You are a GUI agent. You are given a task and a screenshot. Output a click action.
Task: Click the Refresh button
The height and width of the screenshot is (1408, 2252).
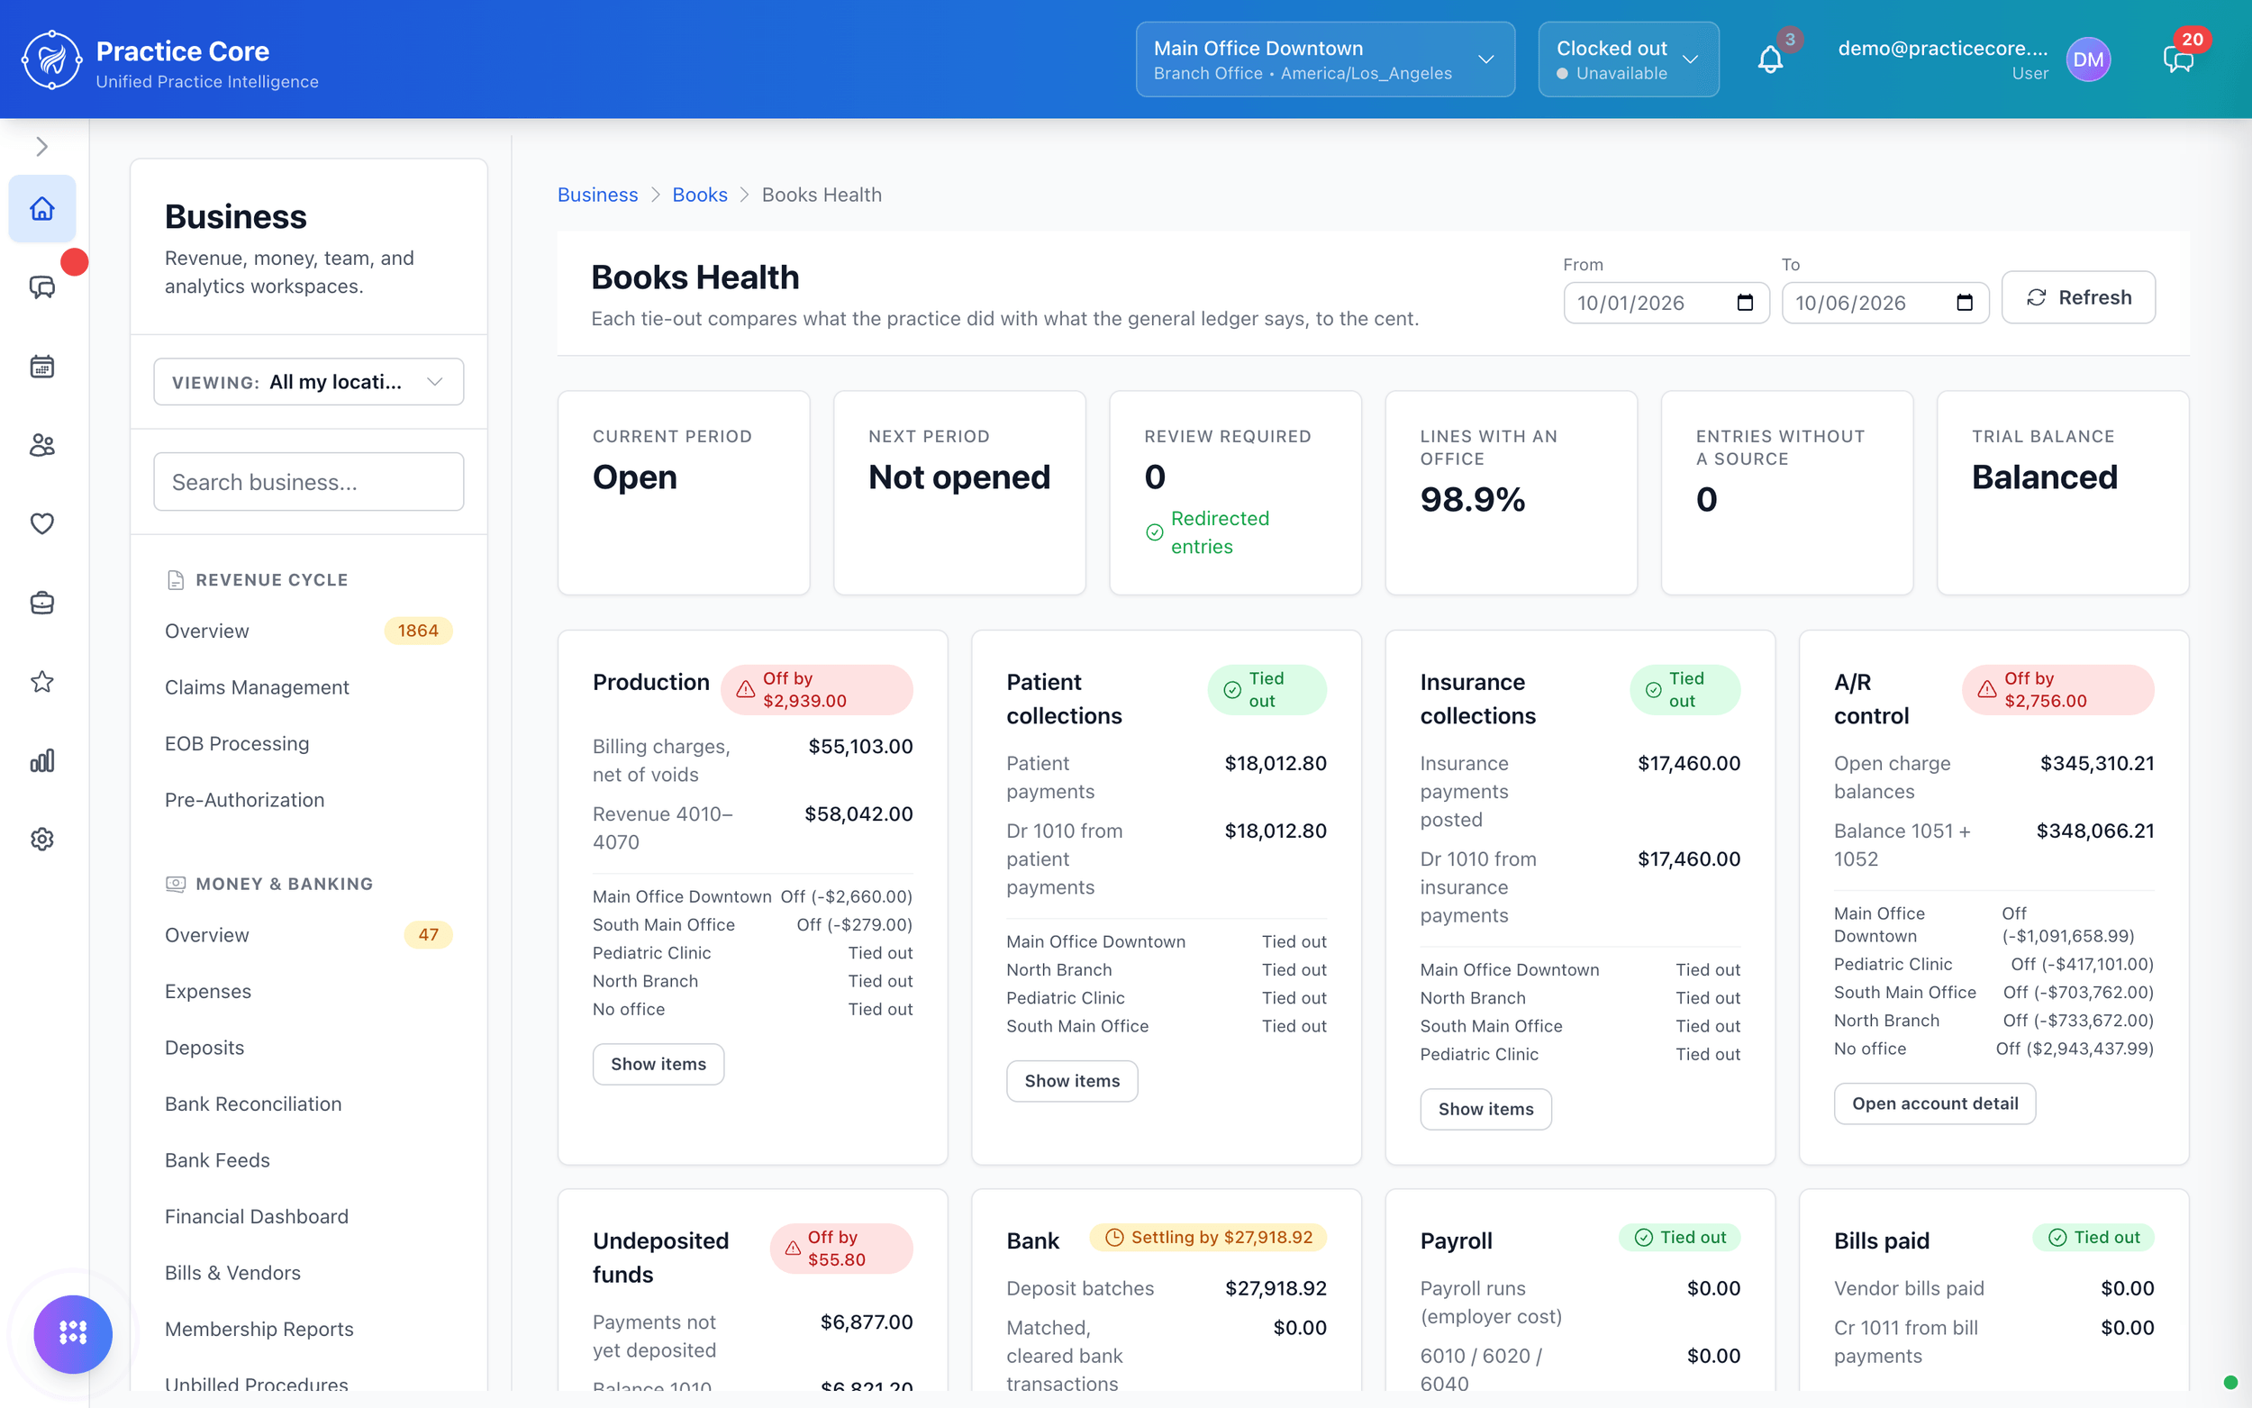click(x=2077, y=297)
